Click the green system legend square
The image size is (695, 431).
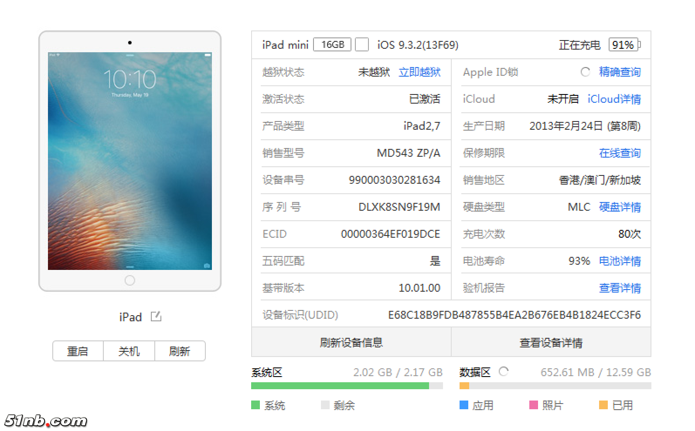coord(256,405)
